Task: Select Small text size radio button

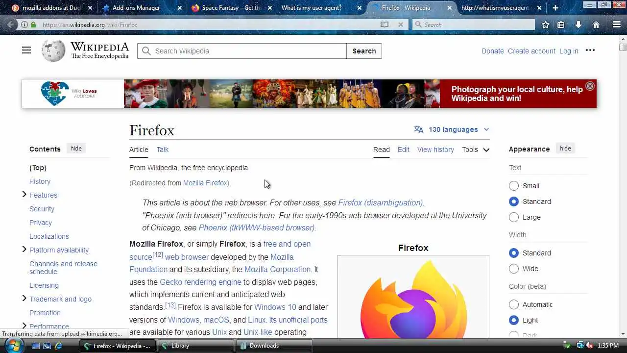Action: tap(513, 186)
